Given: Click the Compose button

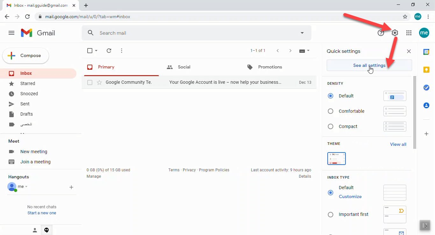Looking at the screenshot, I should point(26,56).
